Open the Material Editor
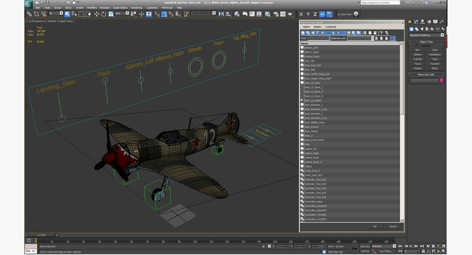The width and height of the screenshot is (472, 255). coord(268,14)
